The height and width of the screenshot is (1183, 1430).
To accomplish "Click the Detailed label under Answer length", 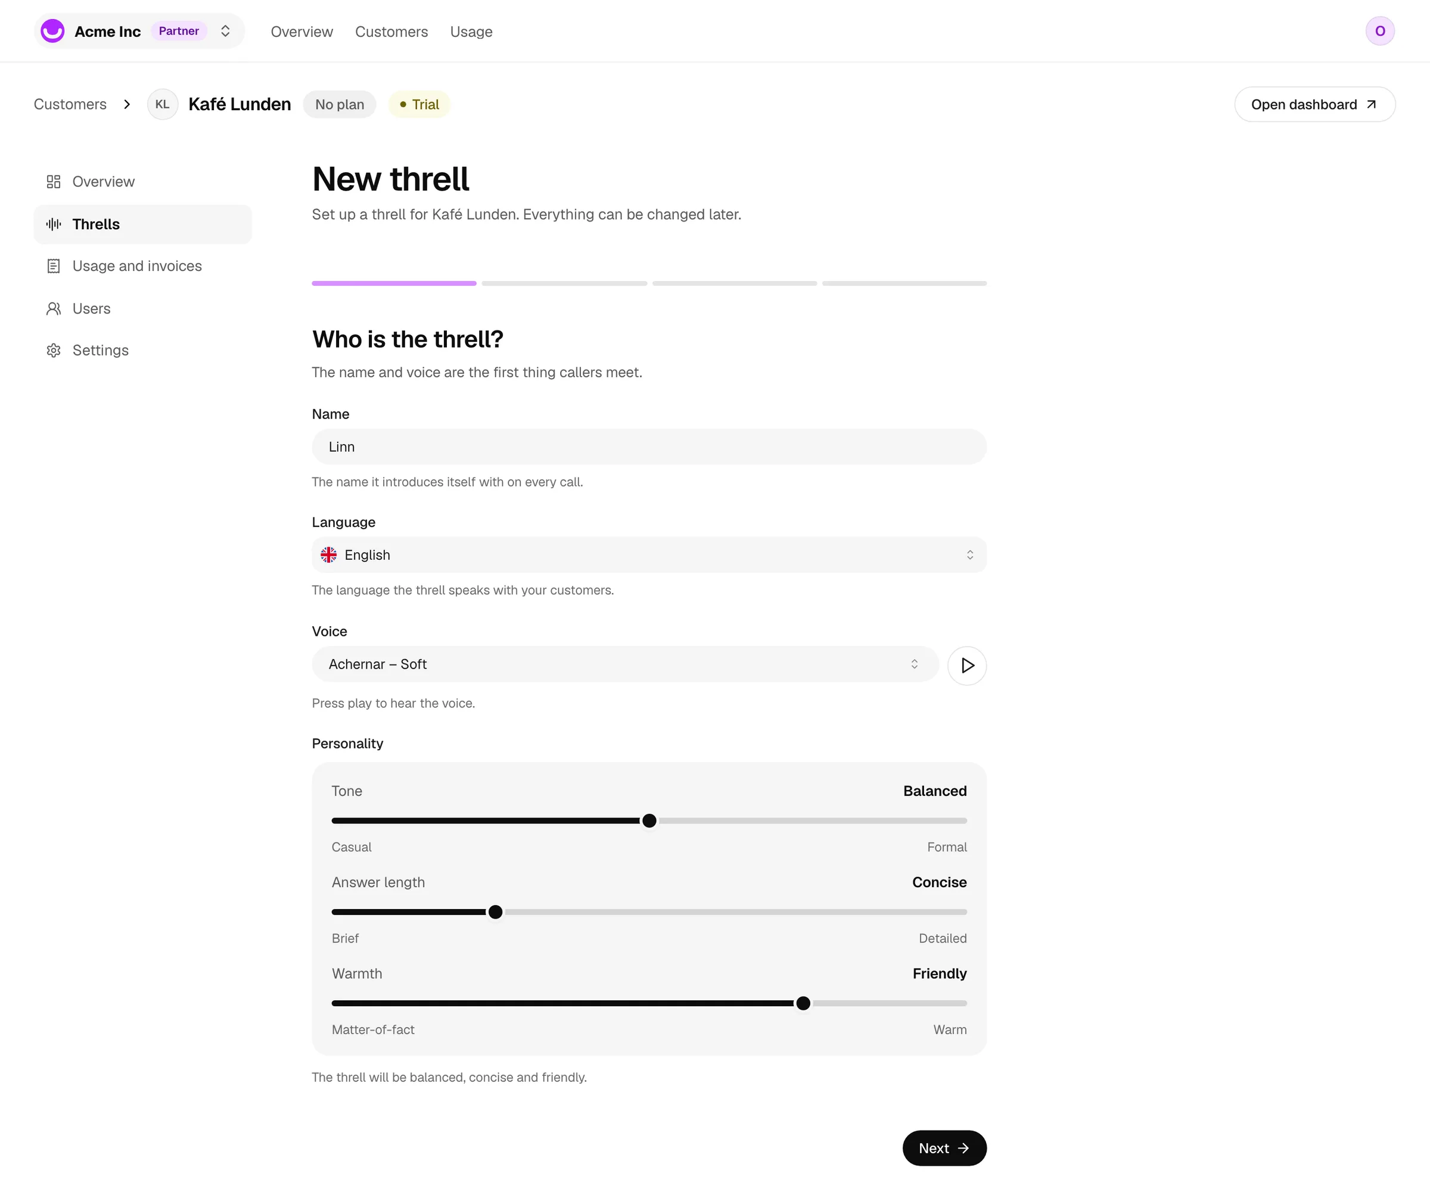I will [x=943, y=938].
